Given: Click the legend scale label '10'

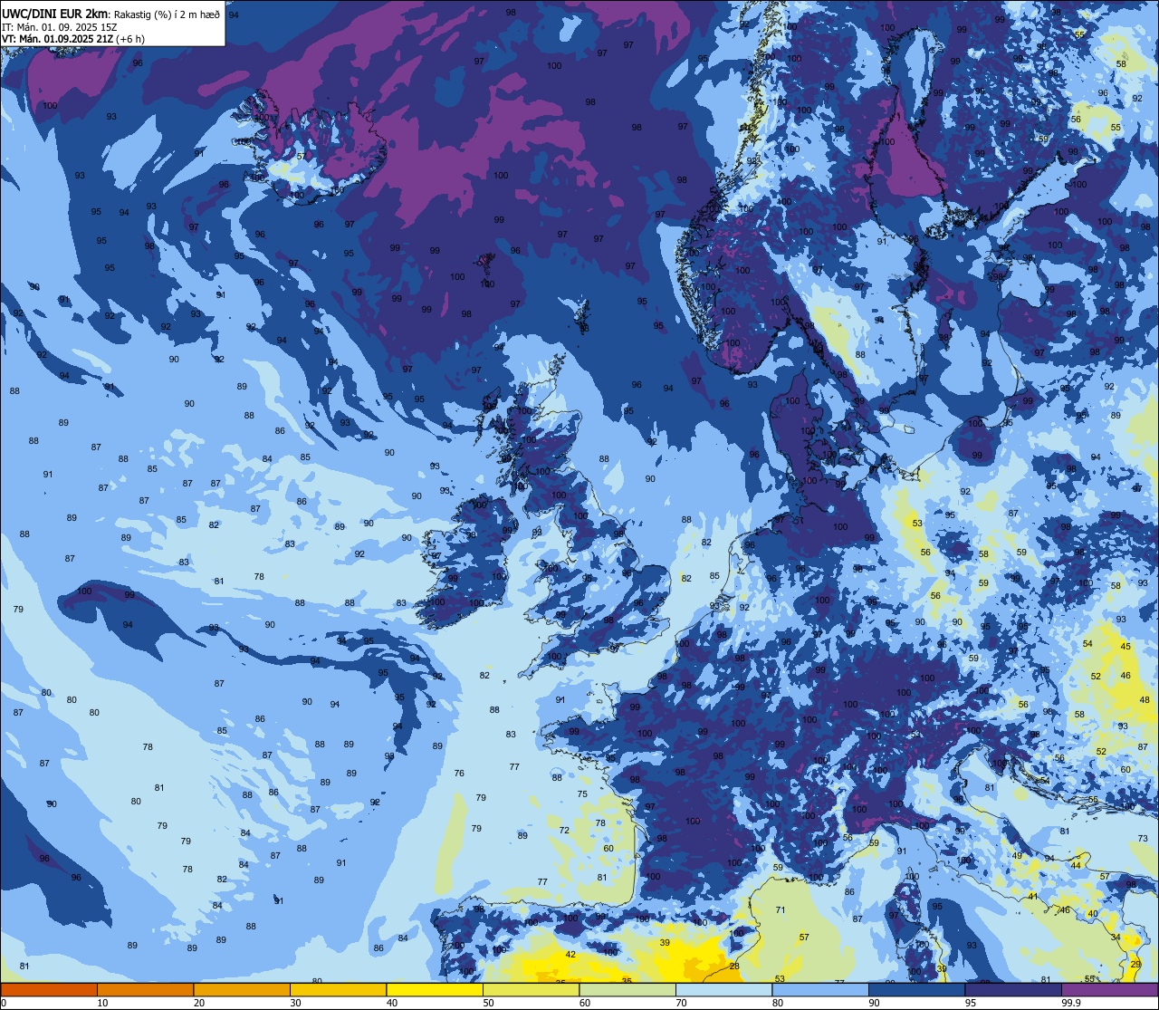Looking at the screenshot, I should [102, 1003].
